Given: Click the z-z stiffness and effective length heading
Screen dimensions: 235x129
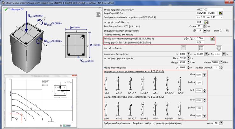Looking at the screenshot, I should coord(134,72).
